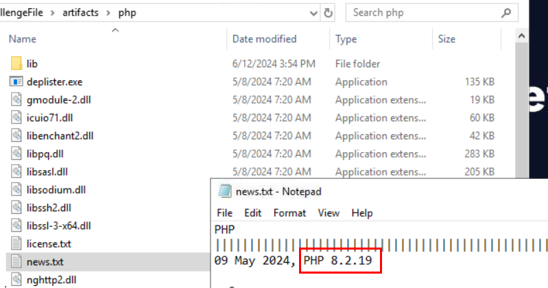This screenshot has height=288, width=548.
Task: Open the lib folder icon
Action: tap(16, 64)
